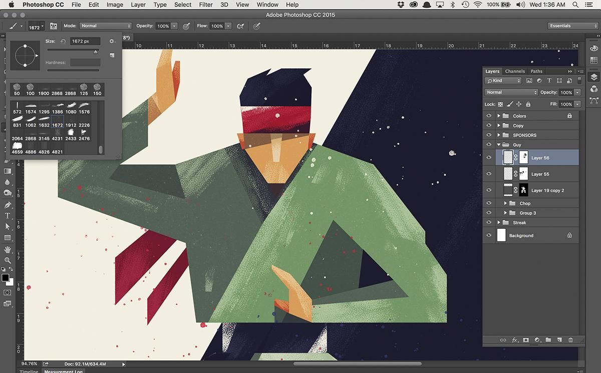The width and height of the screenshot is (601, 373).
Task: Activate the Zoom magnifier tool
Action: pos(8,260)
